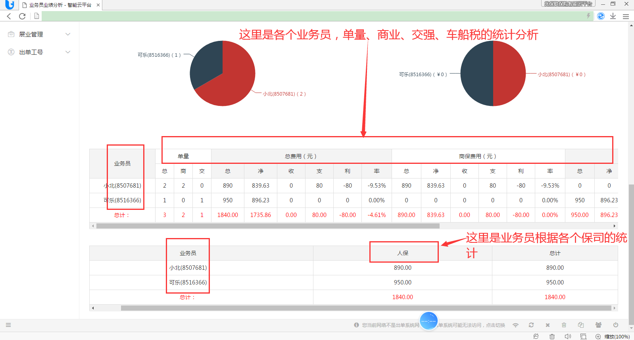The width and height of the screenshot is (634, 340).
Task: Click the horizontal scrollbar of the lower table
Action: pyautogui.click(x=366, y=308)
